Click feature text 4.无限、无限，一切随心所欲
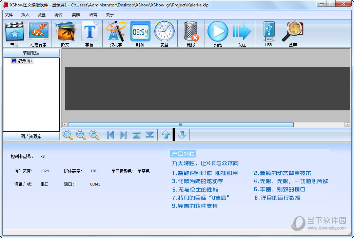 tap(291, 181)
